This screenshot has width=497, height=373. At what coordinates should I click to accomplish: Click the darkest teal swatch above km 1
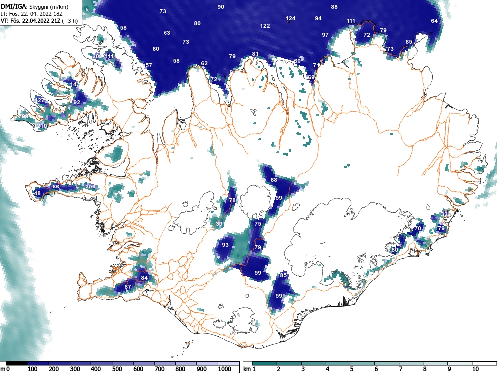click(265, 363)
